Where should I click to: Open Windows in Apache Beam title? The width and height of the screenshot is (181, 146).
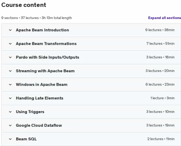[42, 85]
